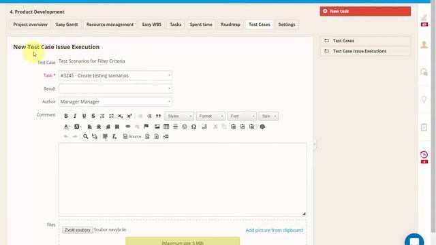Open the Tasks tab
This screenshot has height=245, width=436.
pos(176,24)
